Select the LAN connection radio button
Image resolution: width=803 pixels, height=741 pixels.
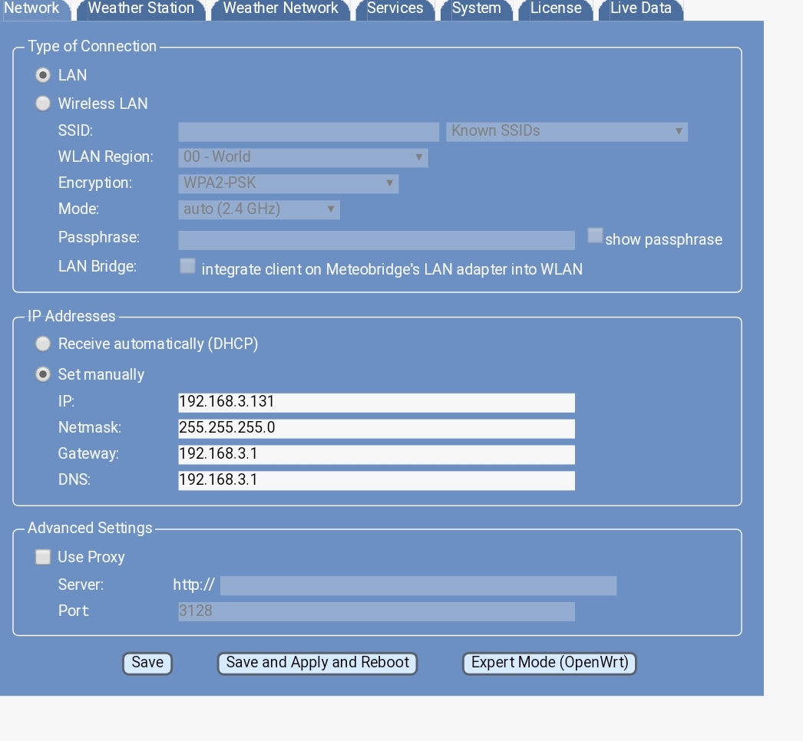(44, 75)
